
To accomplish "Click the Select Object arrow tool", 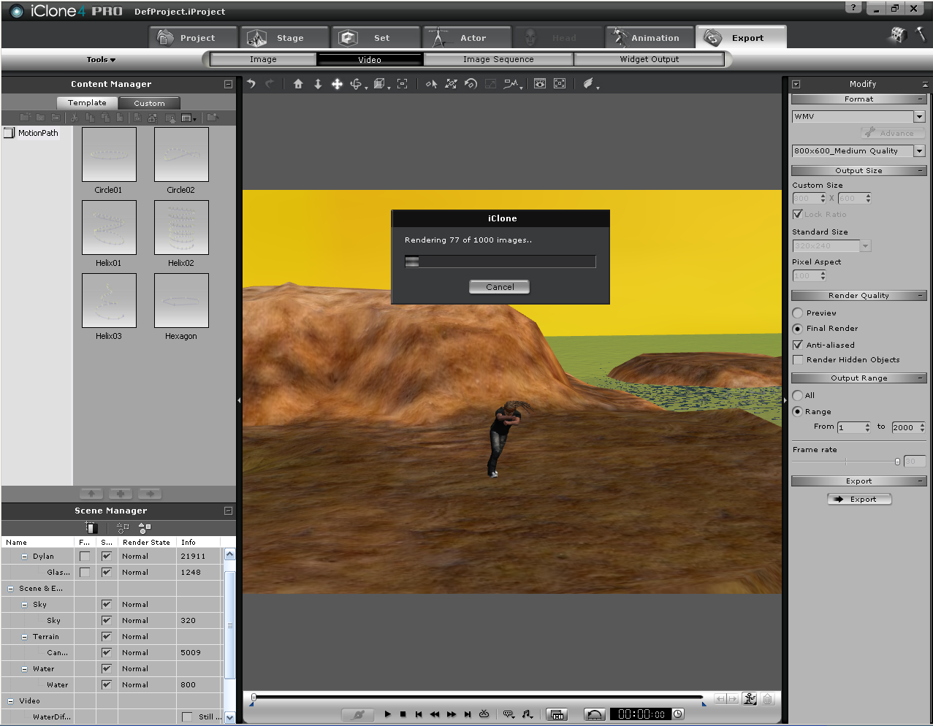I will click(431, 84).
